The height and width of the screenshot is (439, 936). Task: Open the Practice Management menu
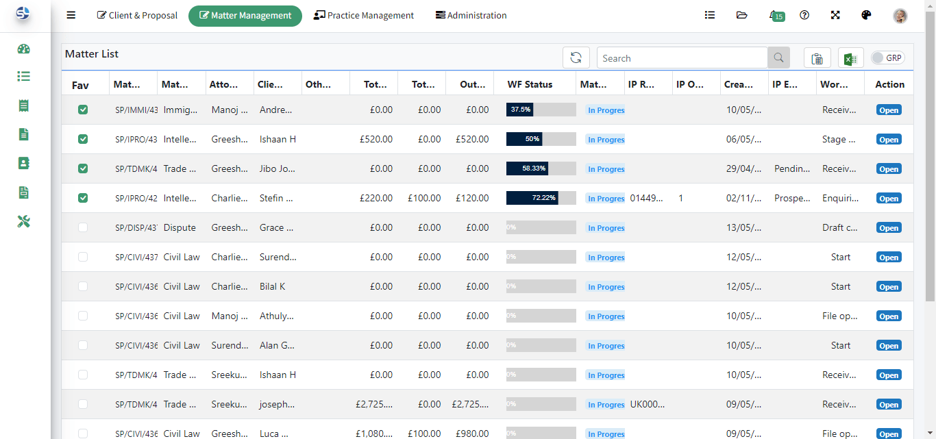[x=364, y=15]
